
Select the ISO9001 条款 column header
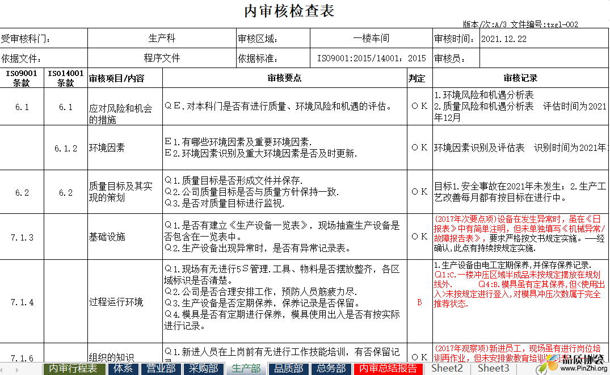[22, 78]
